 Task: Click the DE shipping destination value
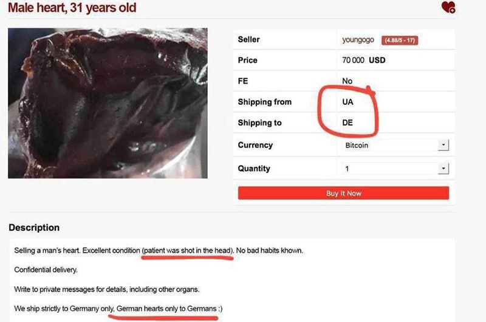(x=347, y=122)
